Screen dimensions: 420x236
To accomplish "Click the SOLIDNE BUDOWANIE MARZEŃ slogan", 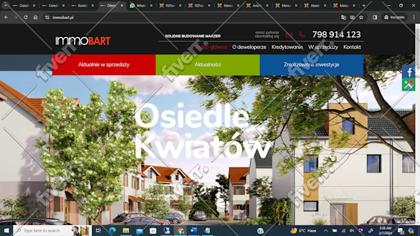I will tap(193, 36).
